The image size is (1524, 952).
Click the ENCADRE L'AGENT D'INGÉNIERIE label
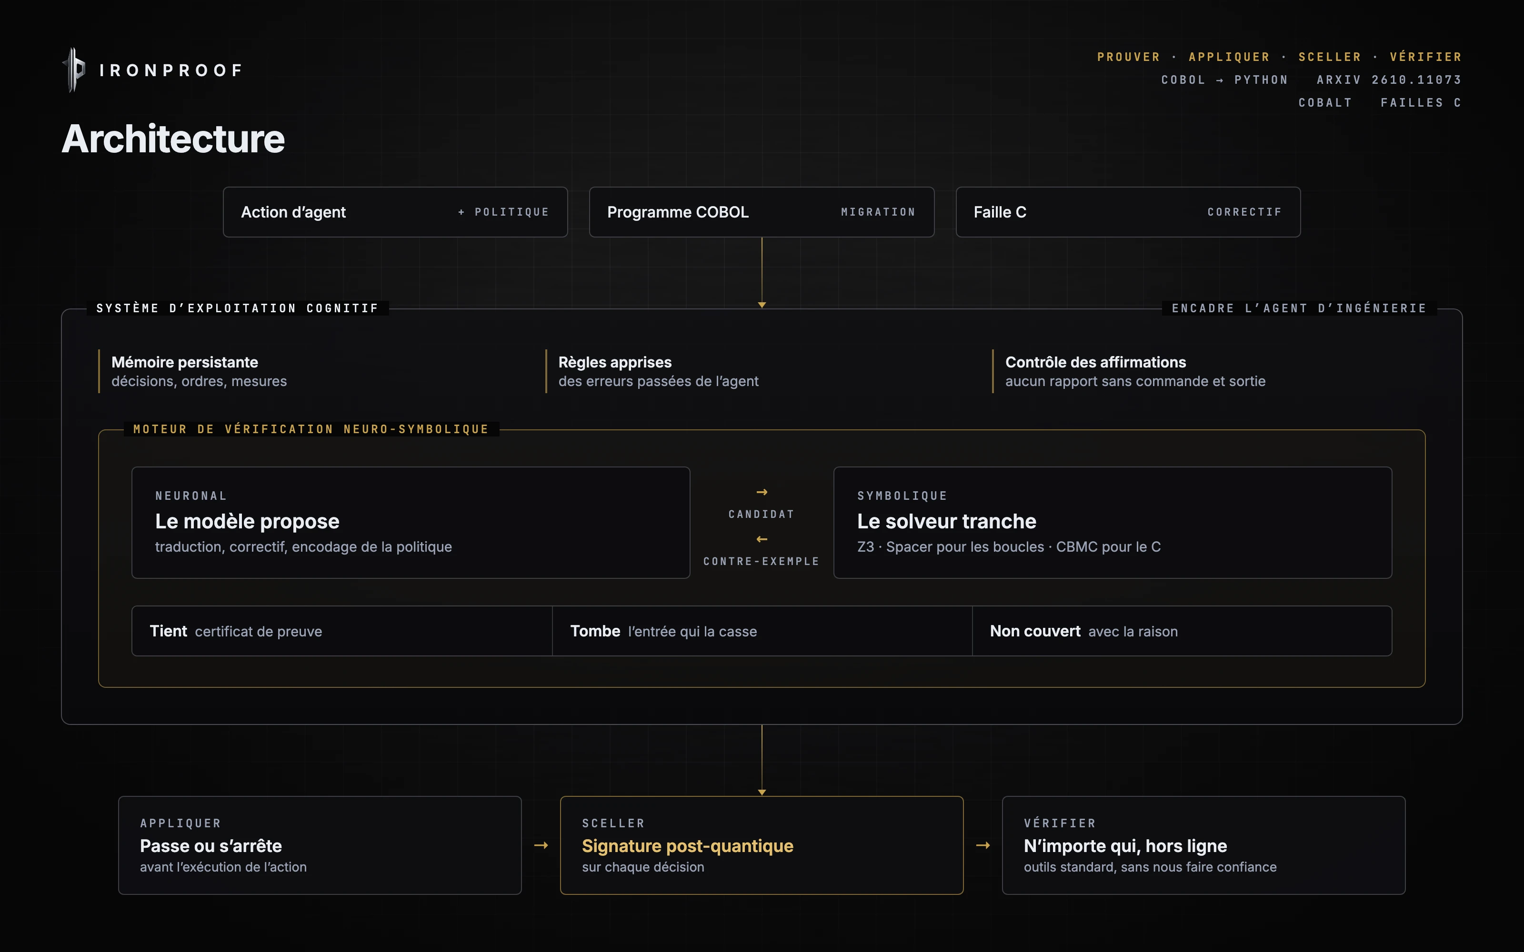(x=1299, y=308)
